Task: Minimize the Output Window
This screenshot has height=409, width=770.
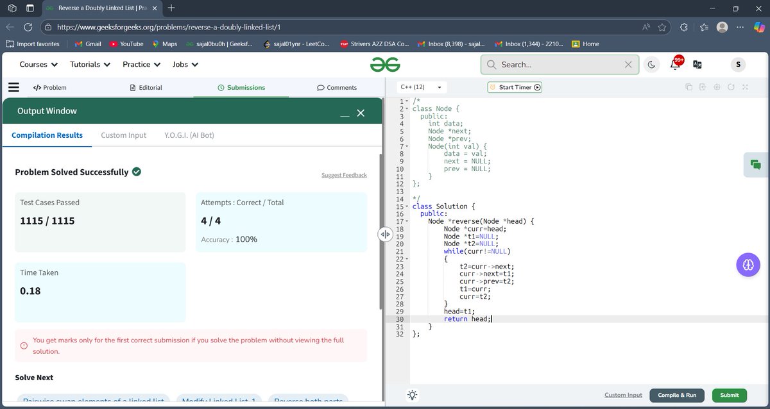Action: 345,115
